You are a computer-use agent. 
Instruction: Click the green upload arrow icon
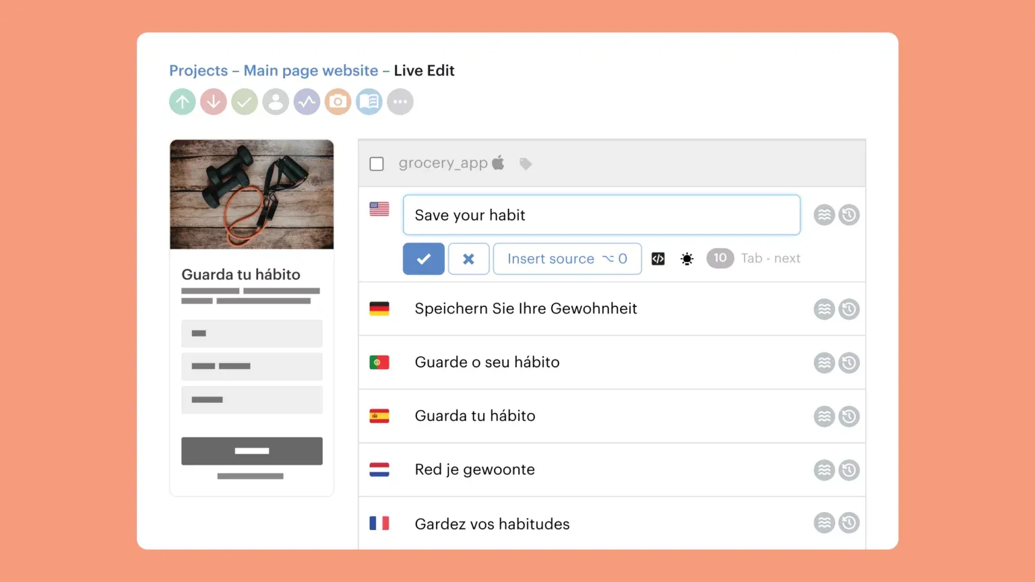[182, 102]
